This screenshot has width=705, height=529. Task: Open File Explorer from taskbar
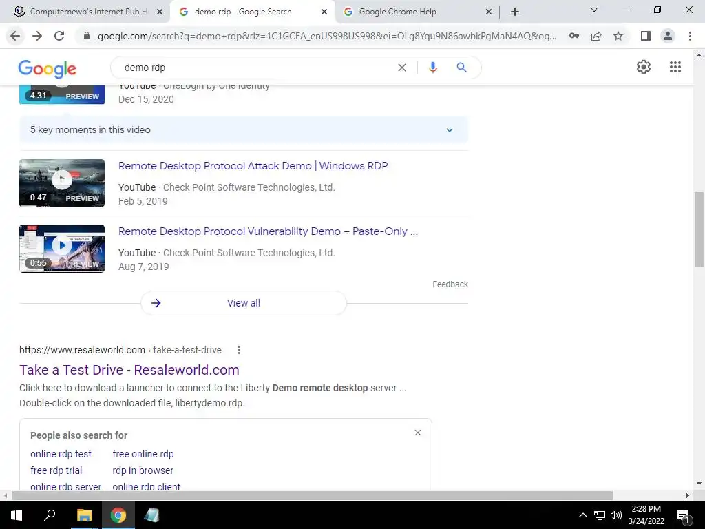[84, 515]
